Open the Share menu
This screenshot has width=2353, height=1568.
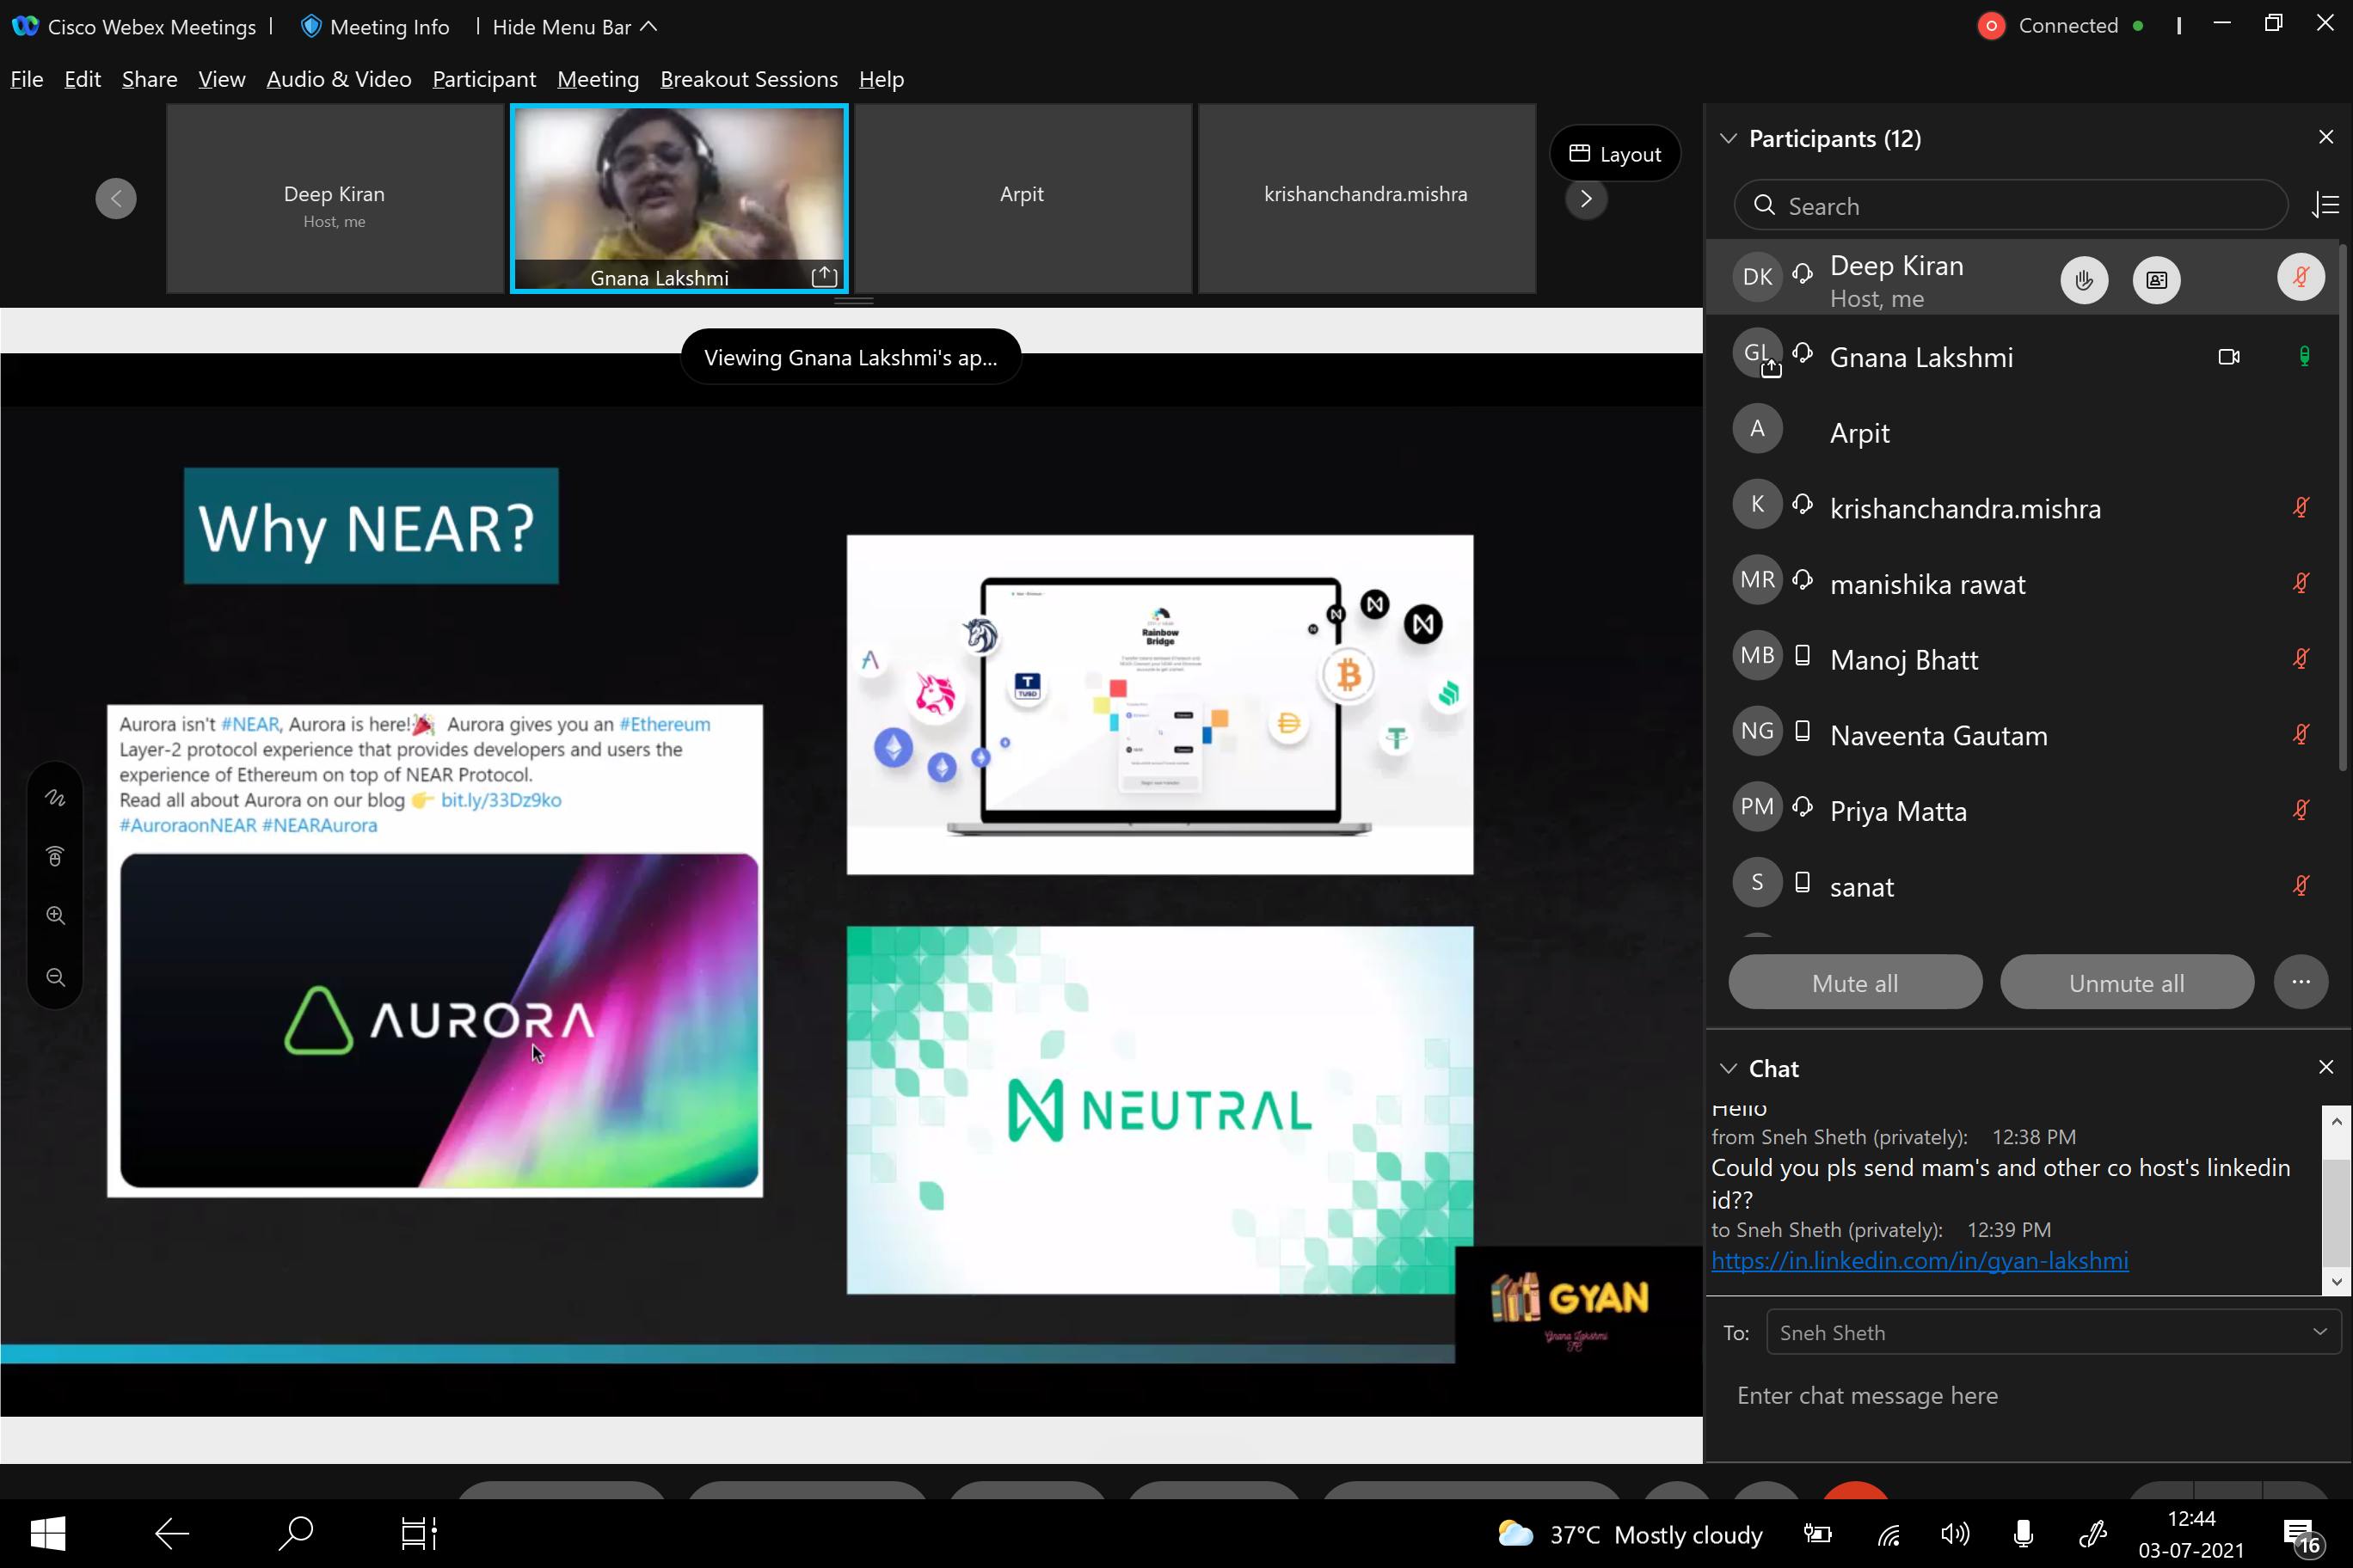click(x=149, y=79)
